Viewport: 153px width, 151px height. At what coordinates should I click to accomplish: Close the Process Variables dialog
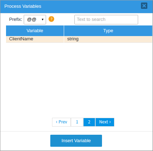tap(144, 6)
